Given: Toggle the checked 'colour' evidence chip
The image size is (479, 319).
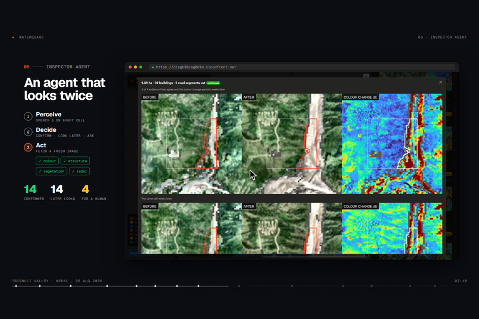Looking at the screenshot, I should [x=47, y=161].
